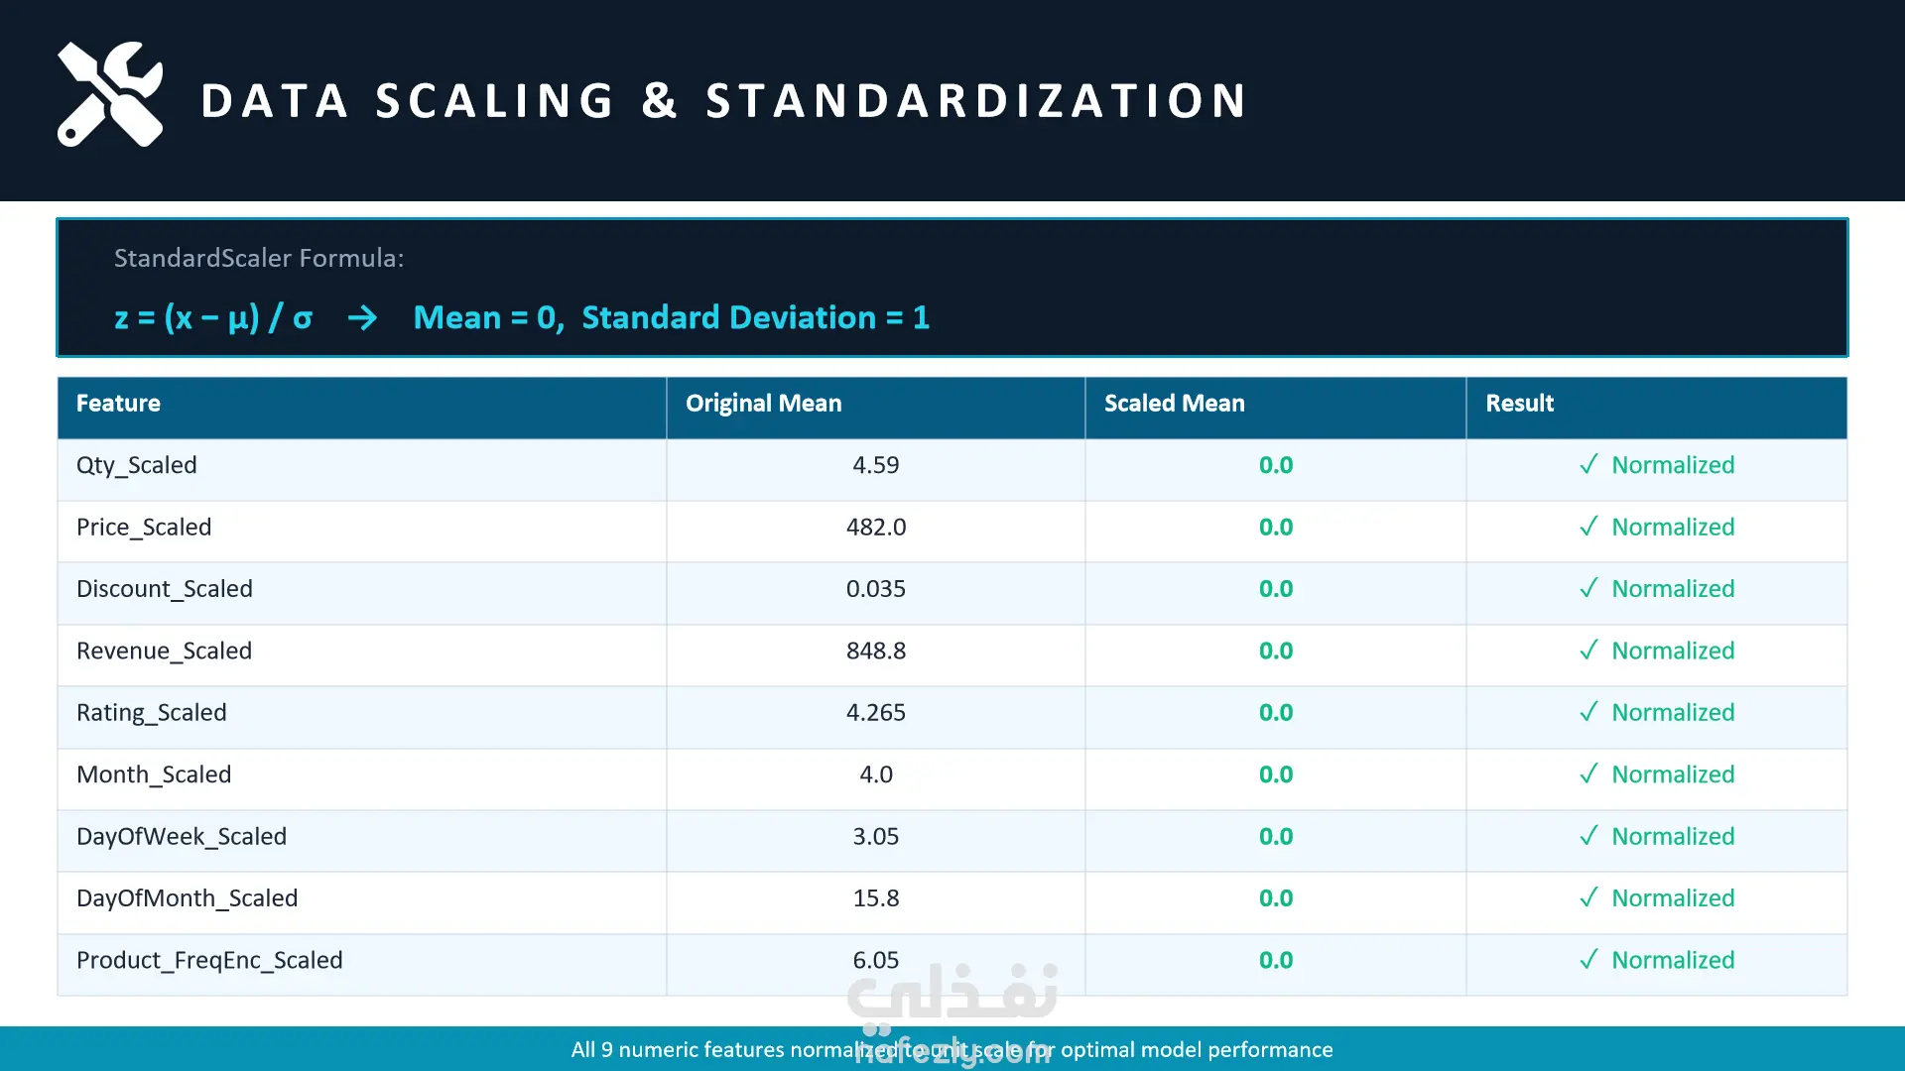Click the checkmark icon in the Revenue_Scaled row
Image resolution: width=1905 pixels, height=1071 pixels.
(x=1588, y=650)
